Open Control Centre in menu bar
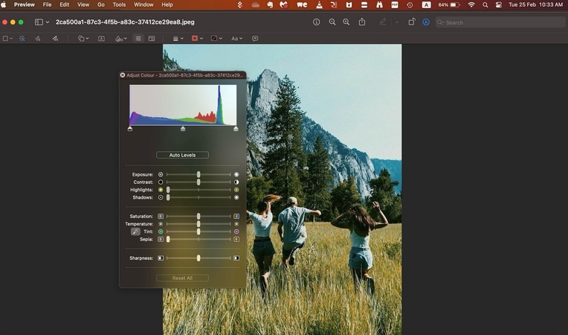This screenshot has width=568, height=335. click(499, 4)
